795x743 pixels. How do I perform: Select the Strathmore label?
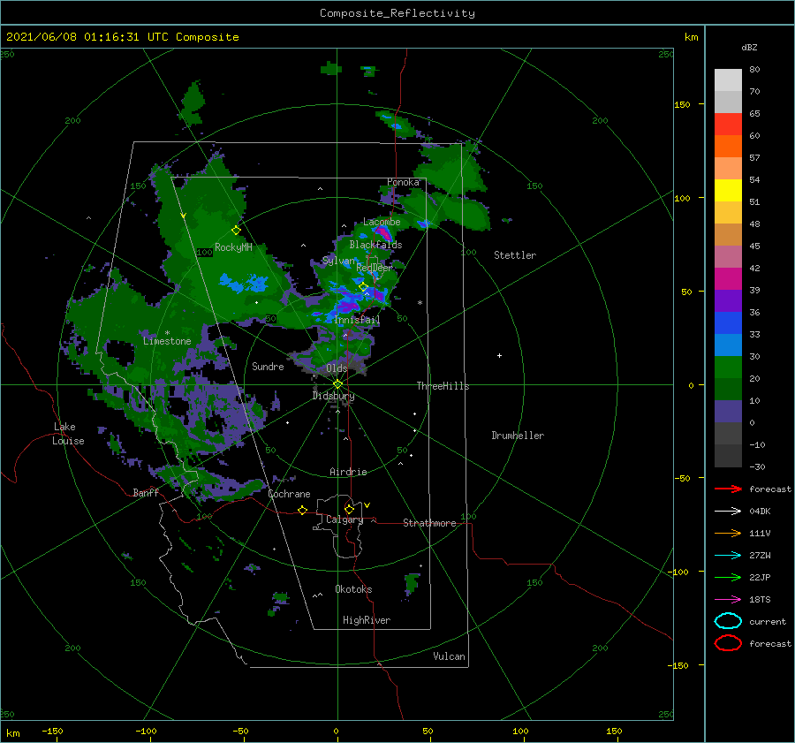click(429, 523)
